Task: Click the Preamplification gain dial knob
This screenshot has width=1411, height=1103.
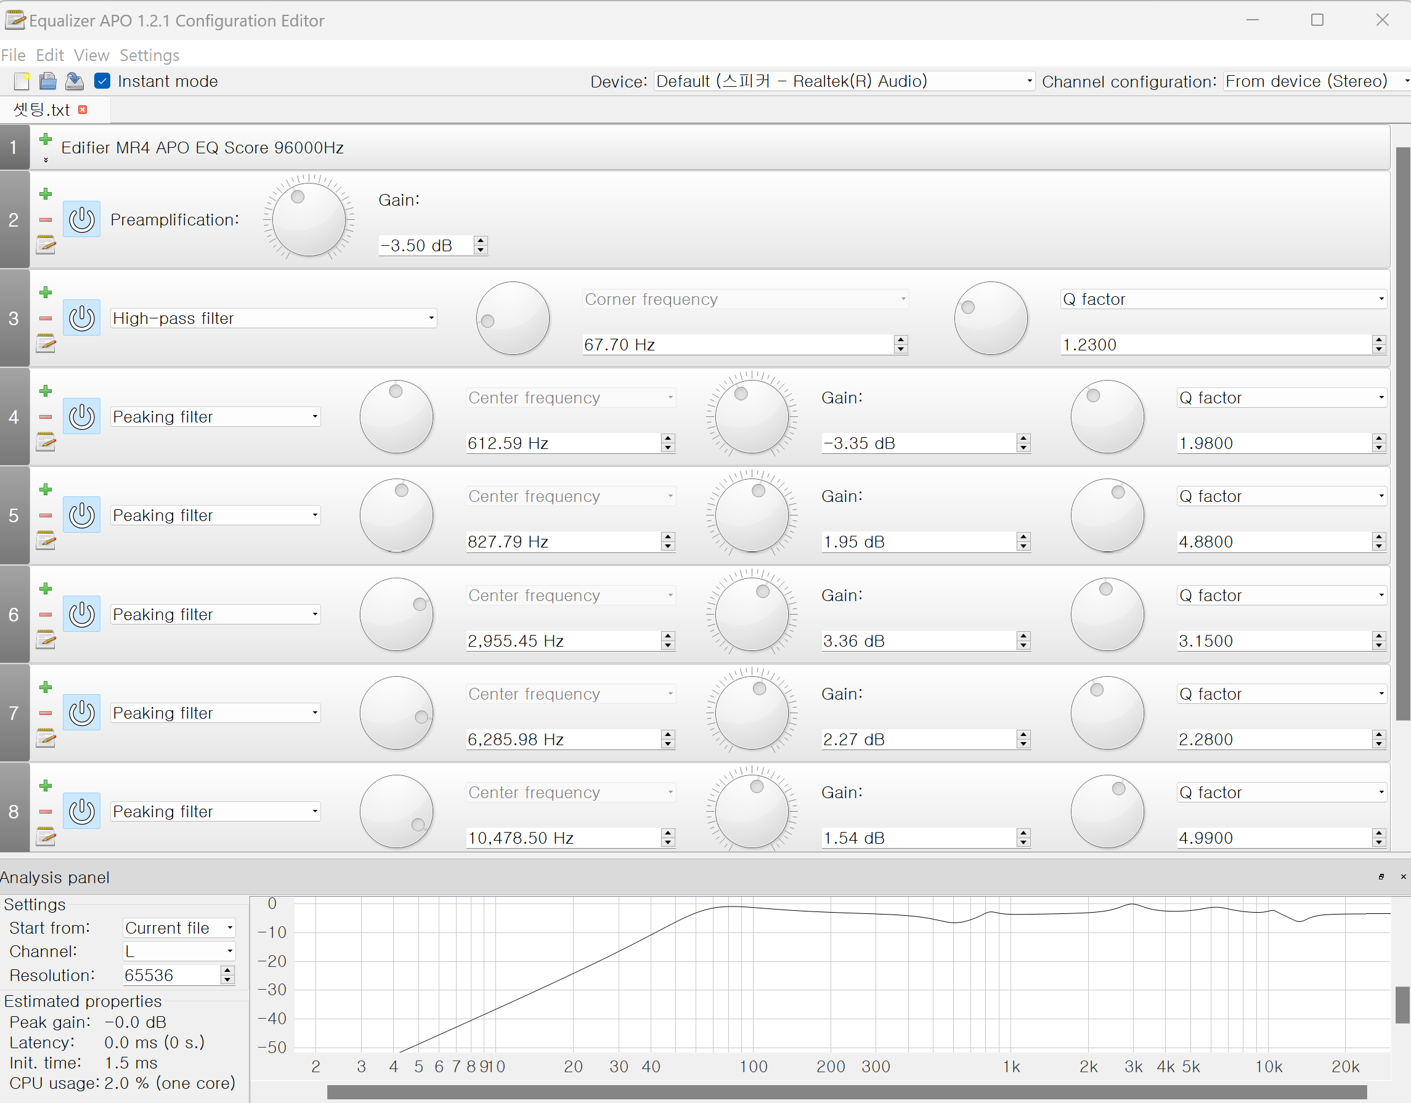Action: click(x=309, y=220)
